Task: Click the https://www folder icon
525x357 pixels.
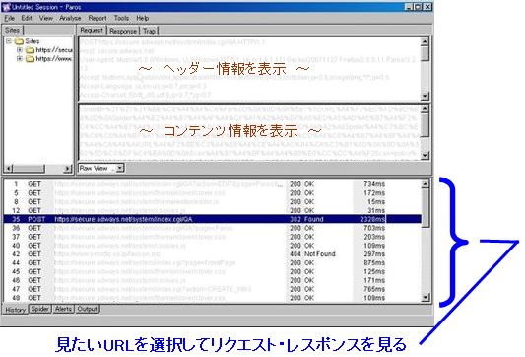Action: pos(31,59)
